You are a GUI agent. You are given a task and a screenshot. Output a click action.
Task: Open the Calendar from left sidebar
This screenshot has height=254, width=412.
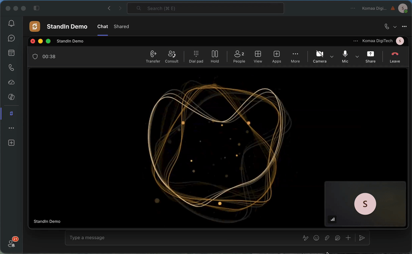click(11, 53)
